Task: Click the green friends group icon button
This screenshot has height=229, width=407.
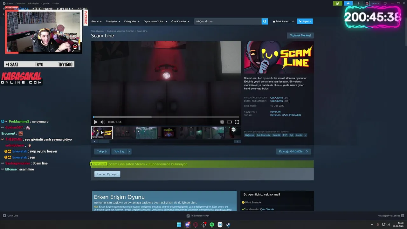Action: pos(338,3)
